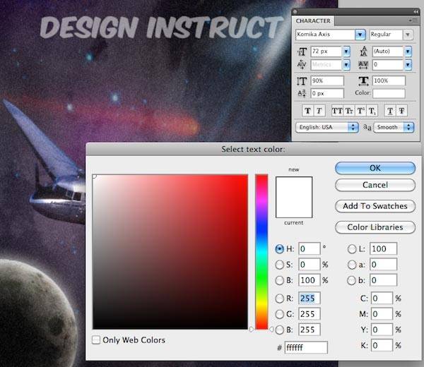Open the Smooth anti-aliasing dropdown
Image resolution: width=424 pixels, height=367 pixels.
408,127
